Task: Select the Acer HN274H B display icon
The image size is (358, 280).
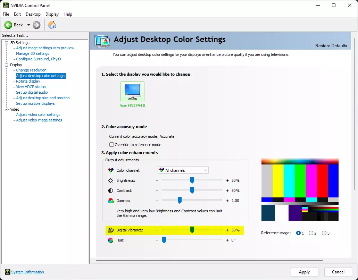Action: coord(132,92)
